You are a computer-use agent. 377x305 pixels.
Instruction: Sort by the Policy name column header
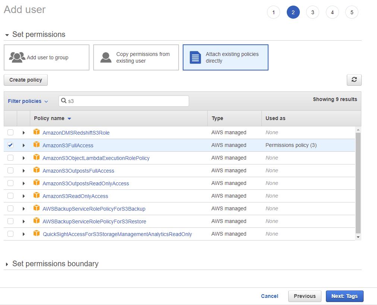53,118
